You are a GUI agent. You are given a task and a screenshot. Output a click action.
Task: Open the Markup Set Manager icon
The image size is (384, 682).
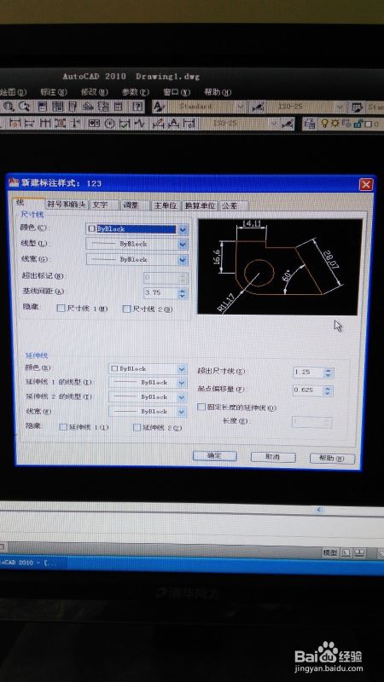click(x=103, y=107)
